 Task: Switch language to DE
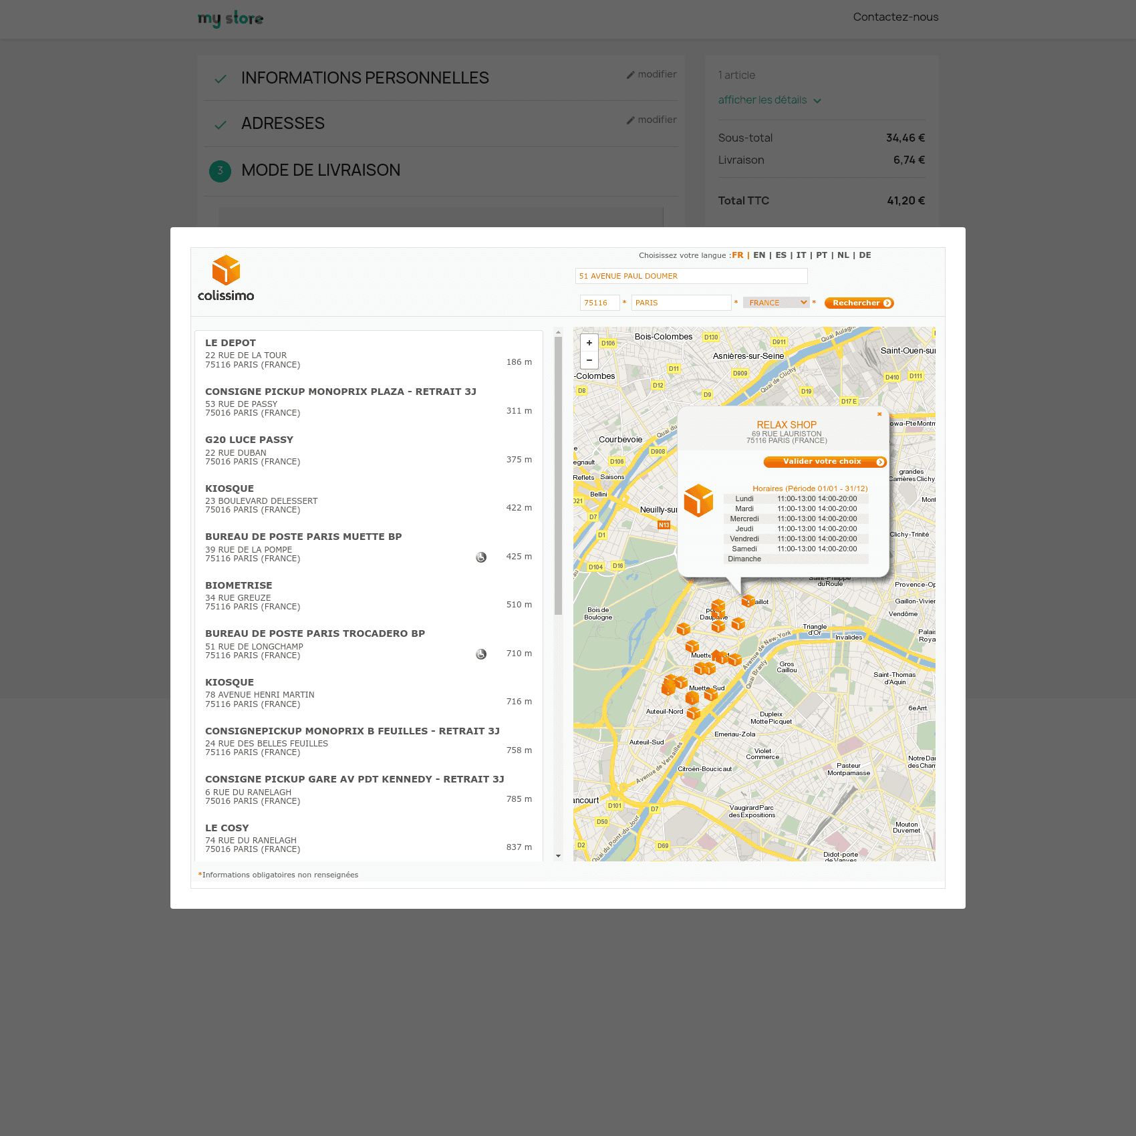click(865, 255)
